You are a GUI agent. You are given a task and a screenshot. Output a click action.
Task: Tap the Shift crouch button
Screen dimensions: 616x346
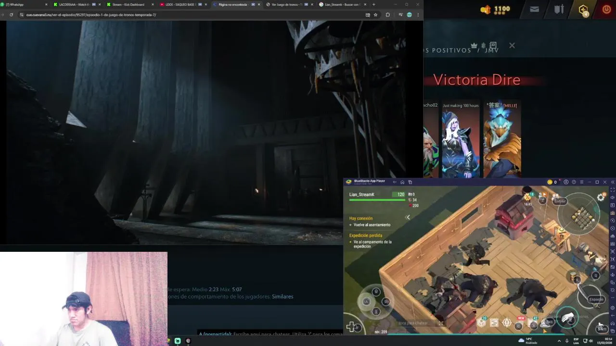click(602, 328)
